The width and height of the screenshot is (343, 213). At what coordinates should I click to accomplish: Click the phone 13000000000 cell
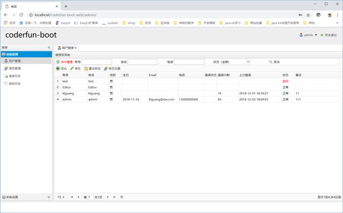pos(188,99)
